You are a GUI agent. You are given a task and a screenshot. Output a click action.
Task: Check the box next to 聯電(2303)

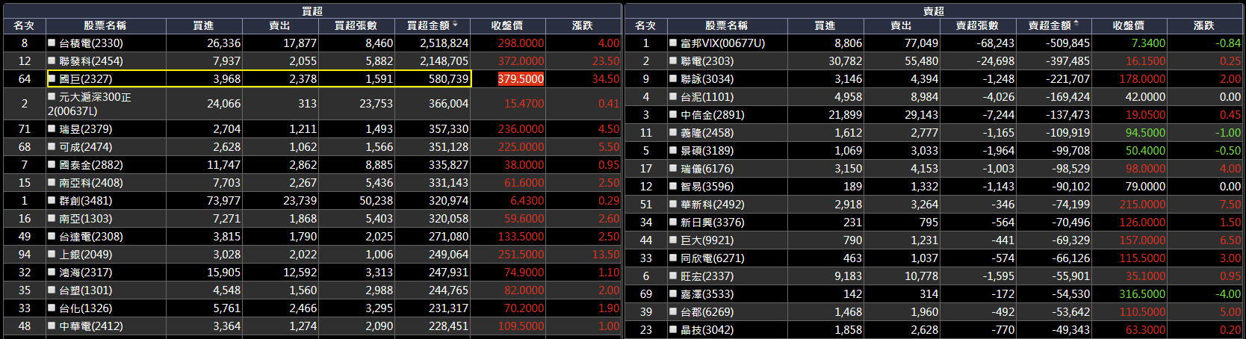(673, 61)
